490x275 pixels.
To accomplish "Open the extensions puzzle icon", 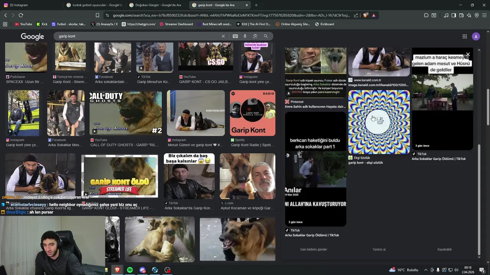I will pos(426,15).
